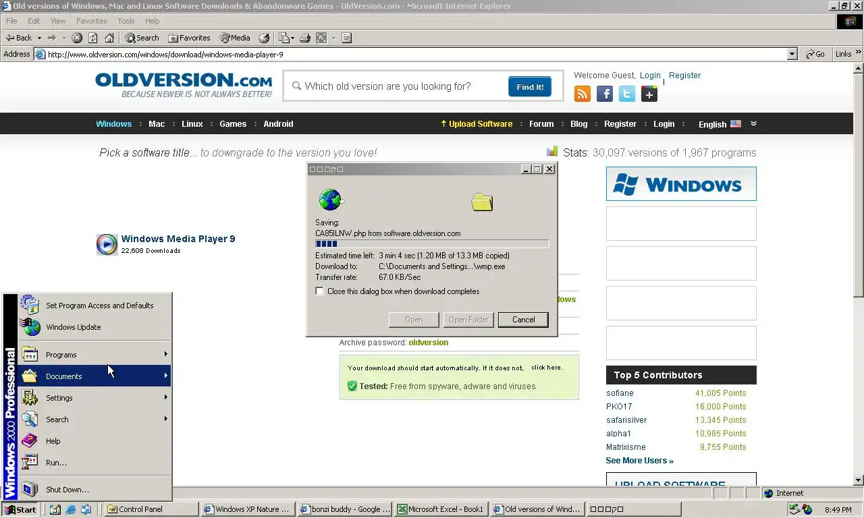Open Set Program Access and Defaults
The image size is (864, 518).
[94, 306]
